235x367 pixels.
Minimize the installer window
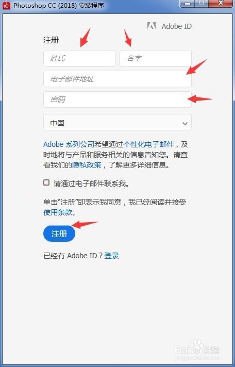point(187,3)
